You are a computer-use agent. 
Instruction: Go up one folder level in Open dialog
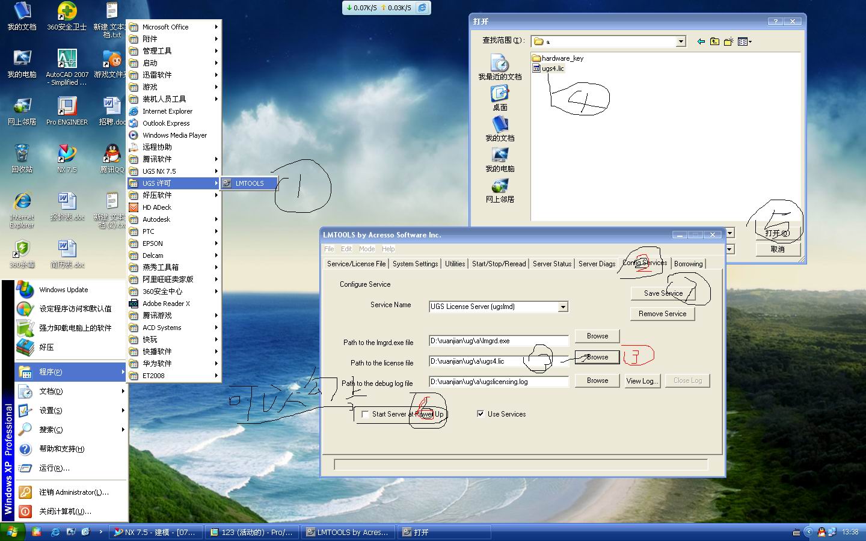pos(714,41)
